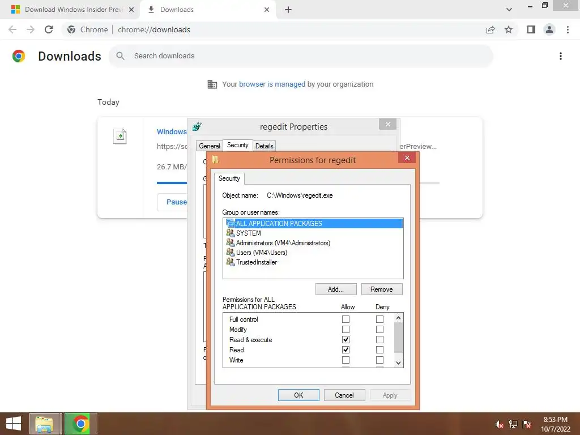Click the download progress bar
The height and width of the screenshot is (435, 580).
pyautogui.click(x=172, y=183)
